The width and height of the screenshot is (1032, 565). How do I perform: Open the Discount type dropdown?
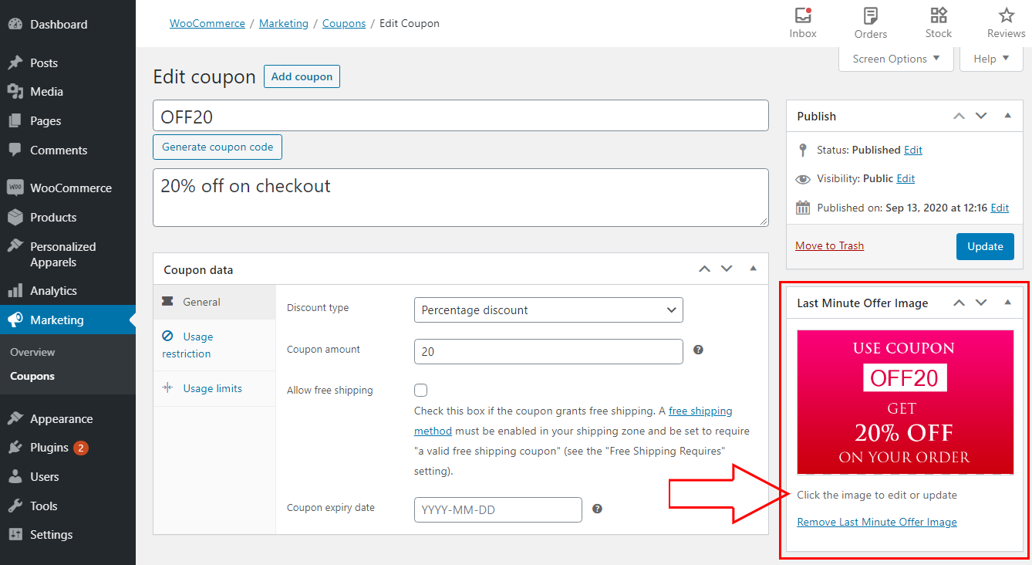pyautogui.click(x=548, y=310)
